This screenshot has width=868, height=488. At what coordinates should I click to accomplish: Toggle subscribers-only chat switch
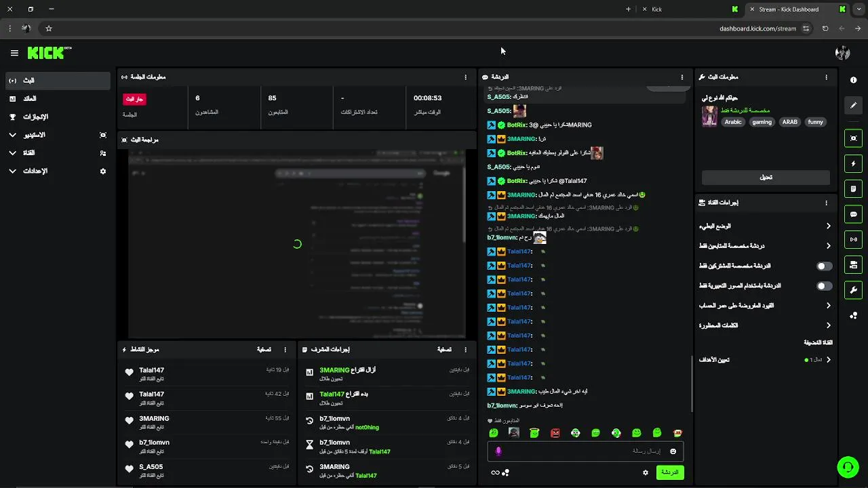[824, 266]
